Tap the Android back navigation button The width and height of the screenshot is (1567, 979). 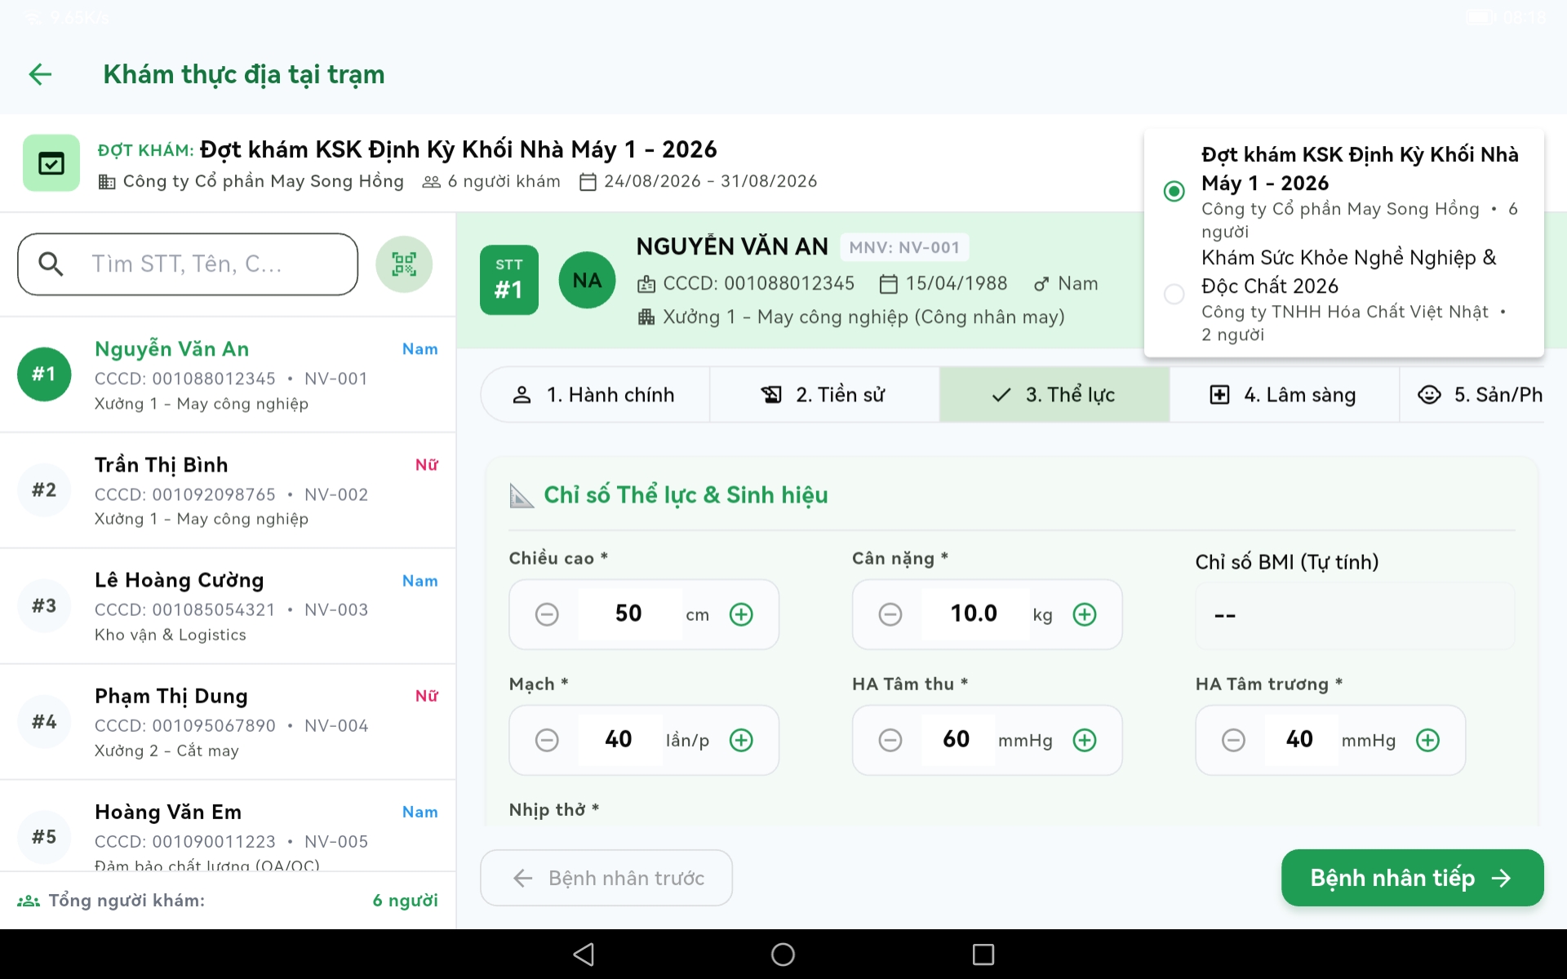584,954
